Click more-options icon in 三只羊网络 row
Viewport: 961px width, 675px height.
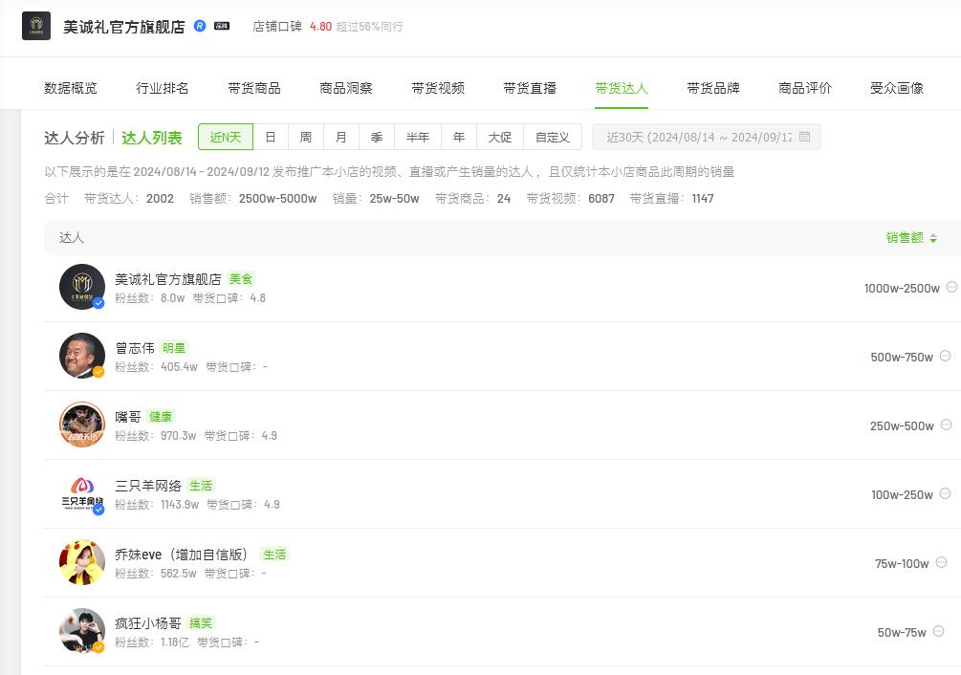pos(946,493)
